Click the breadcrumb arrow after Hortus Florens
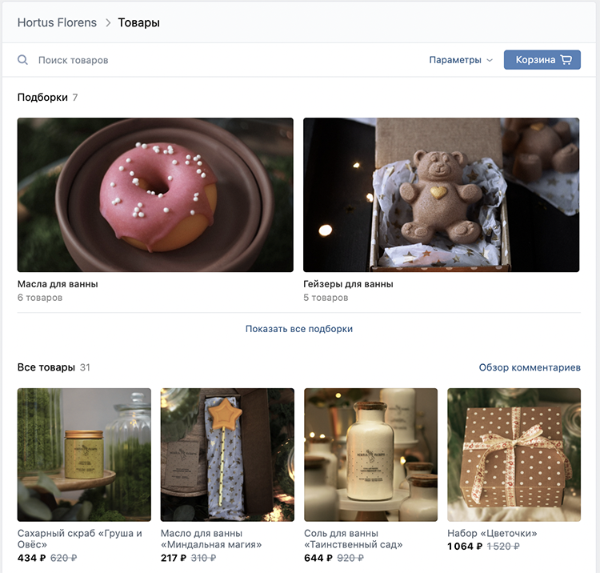 107,23
